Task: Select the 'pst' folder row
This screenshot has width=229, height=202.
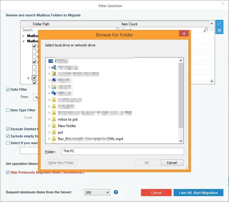Action: click(60, 132)
